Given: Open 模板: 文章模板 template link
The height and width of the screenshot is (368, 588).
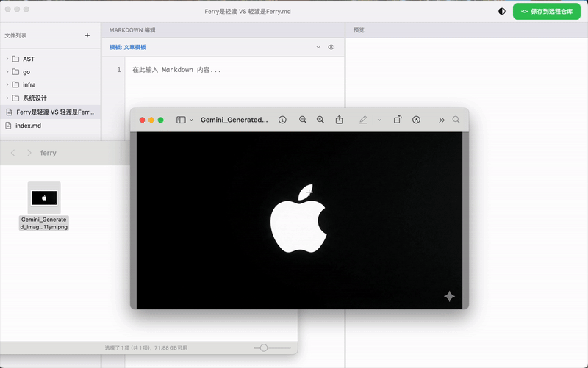Looking at the screenshot, I should (127, 47).
